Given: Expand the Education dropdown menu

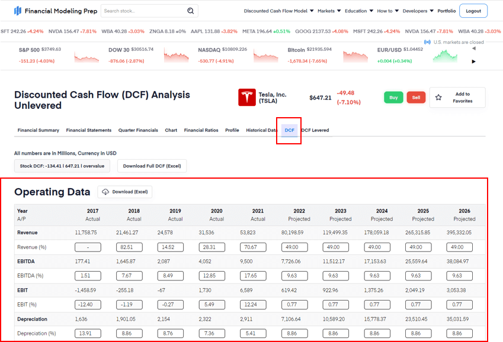Looking at the screenshot, I should click(359, 11).
